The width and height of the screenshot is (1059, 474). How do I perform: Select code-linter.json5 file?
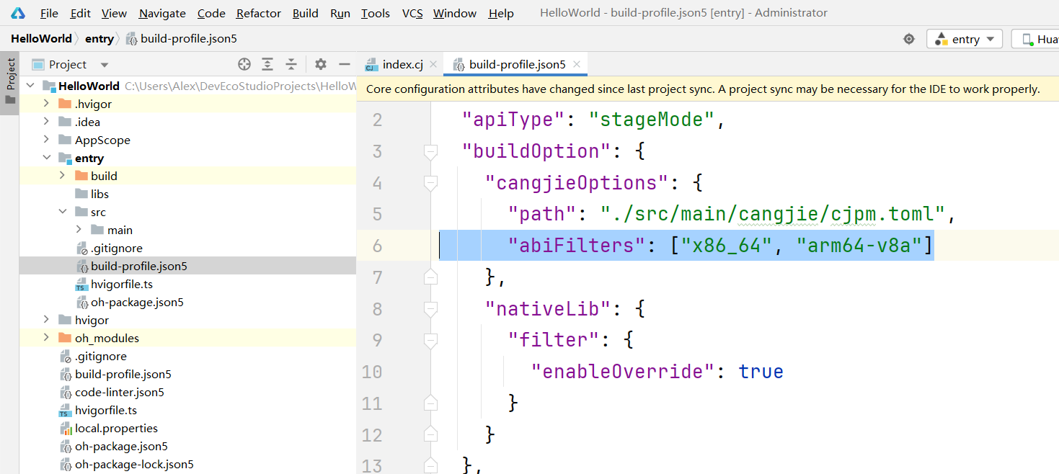coord(120,392)
